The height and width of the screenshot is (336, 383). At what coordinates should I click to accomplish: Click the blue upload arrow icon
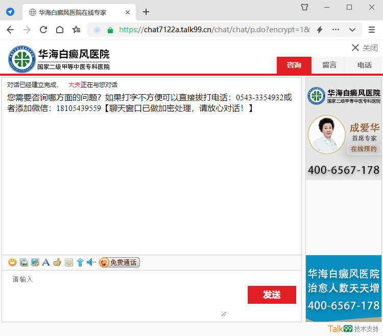point(80,262)
